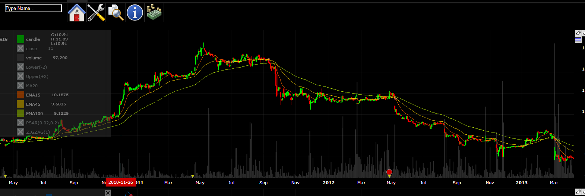This screenshot has height=196, width=585.
Task: Click the Type Name search field
Action: coord(33,8)
